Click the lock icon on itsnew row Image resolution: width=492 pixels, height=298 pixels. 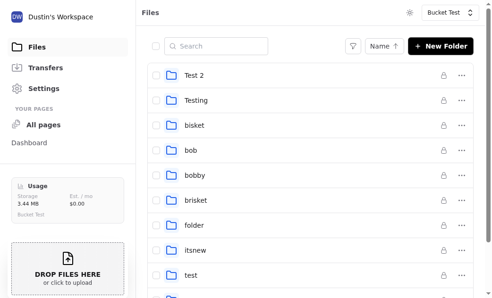pyautogui.click(x=444, y=250)
